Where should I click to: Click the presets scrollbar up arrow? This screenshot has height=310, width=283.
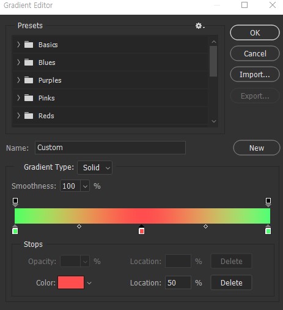[x=214, y=42]
